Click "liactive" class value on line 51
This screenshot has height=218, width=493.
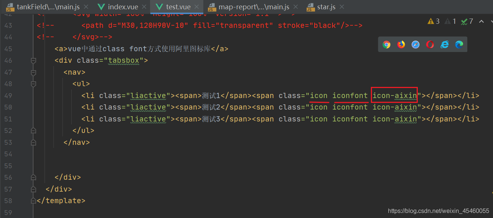click(148, 119)
